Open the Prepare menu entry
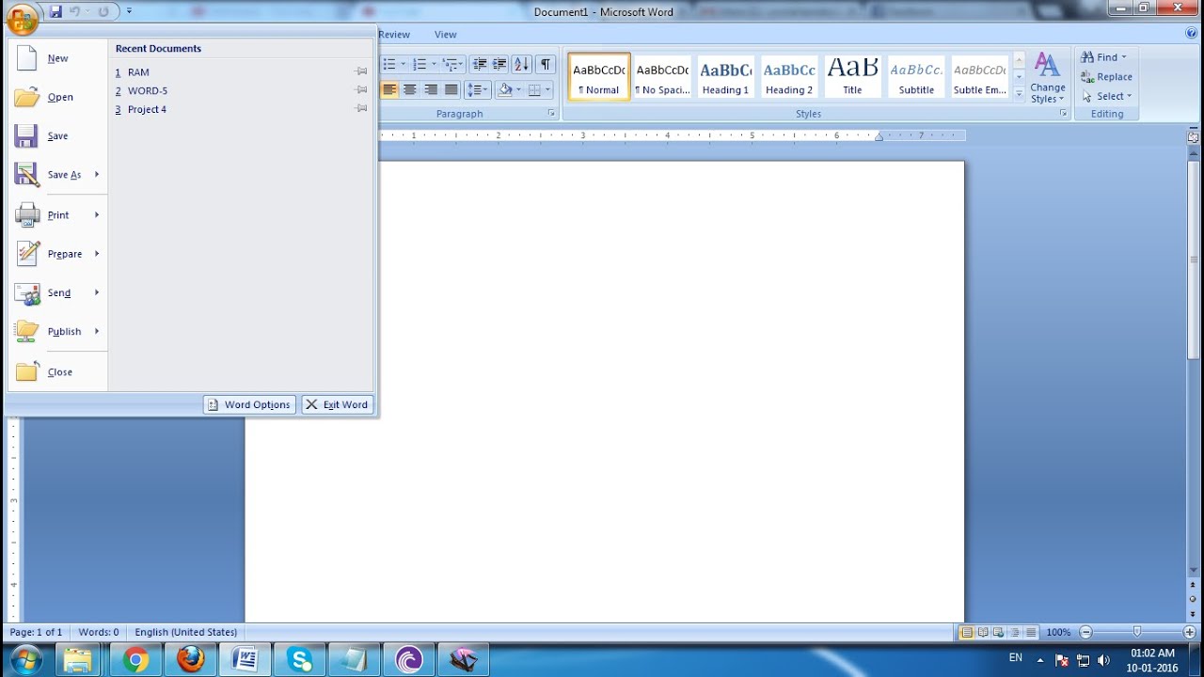Screen dimensions: 1204x677 pyautogui.click(x=64, y=254)
